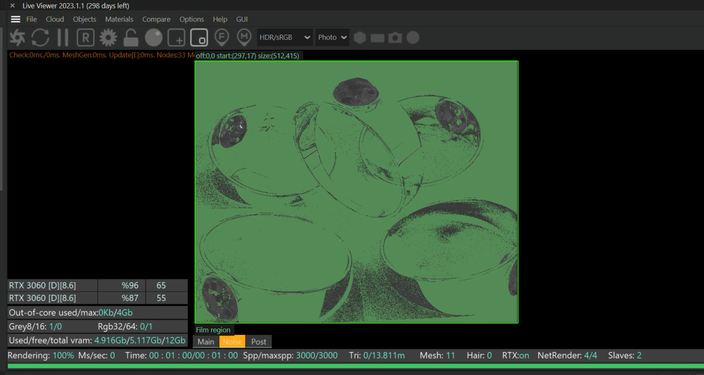This screenshot has width=704, height=375.
Task: Toggle the clay mode sphere icon
Action: tap(153, 37)
